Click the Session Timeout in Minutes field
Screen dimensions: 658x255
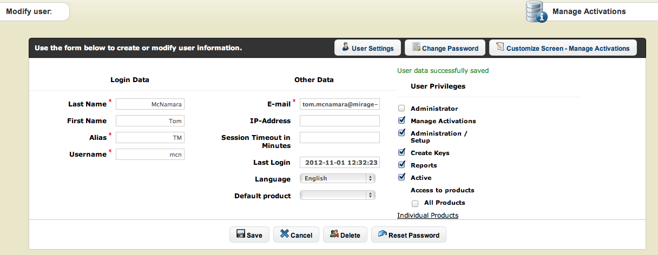(340, 138)
